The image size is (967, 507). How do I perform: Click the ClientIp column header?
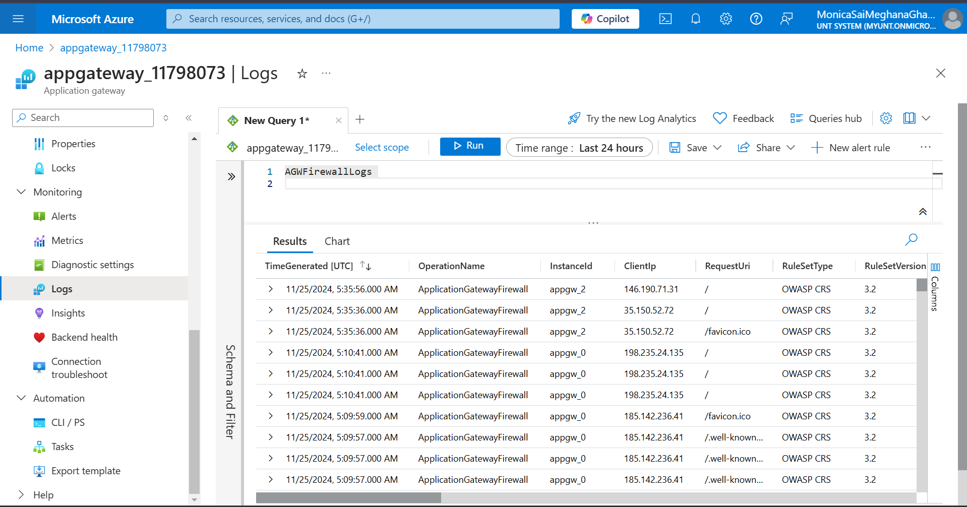point(640,266)
